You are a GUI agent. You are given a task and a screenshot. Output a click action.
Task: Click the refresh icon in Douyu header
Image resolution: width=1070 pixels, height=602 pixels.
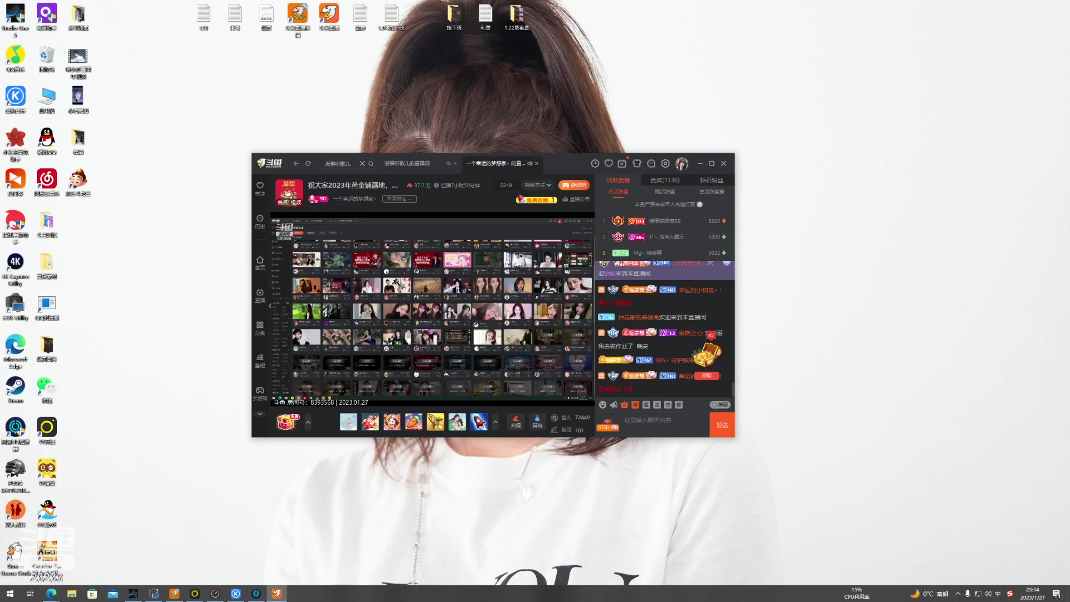click(x=308, y=163)
